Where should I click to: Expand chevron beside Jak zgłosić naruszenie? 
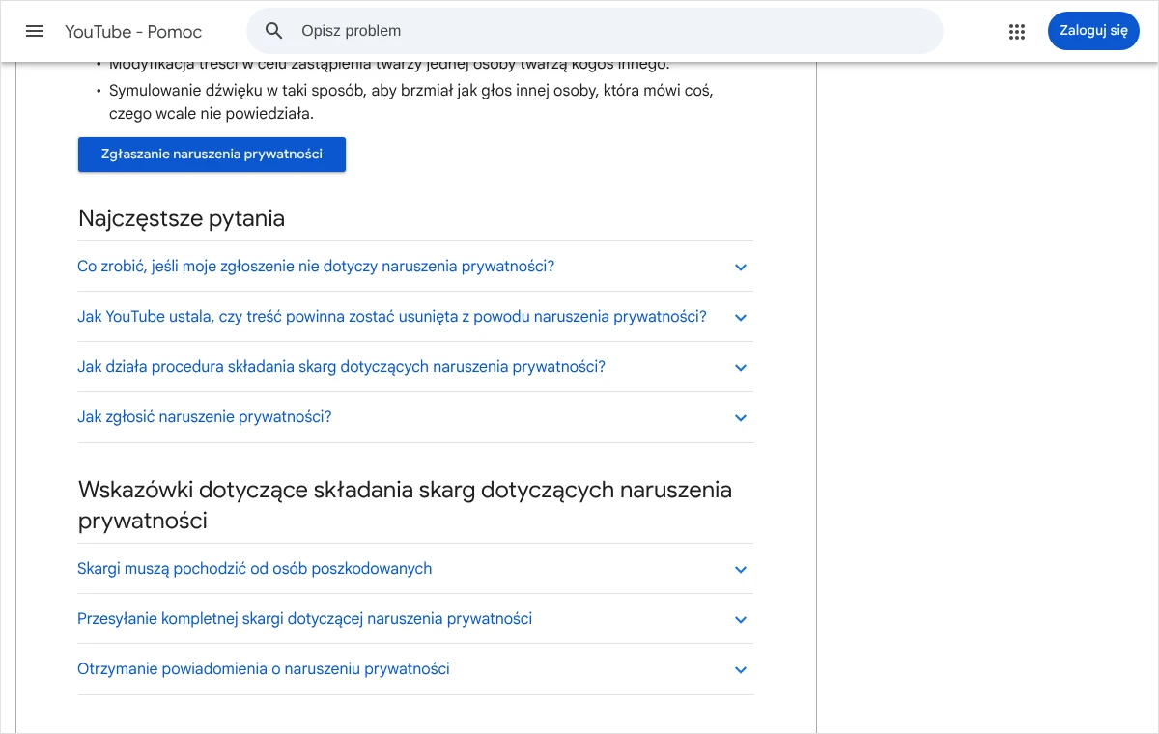[741, 418]
